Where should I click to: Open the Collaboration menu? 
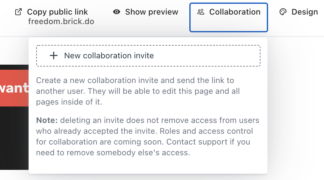point(228,17)
